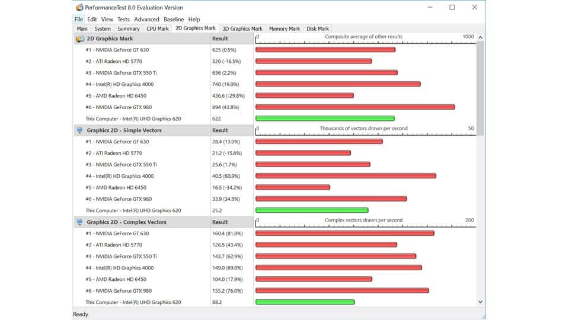Image resolution: width=569 pixels, height=320 pixels.
Task: Click the Composite average of other results scale
Action: click(366, 39)
